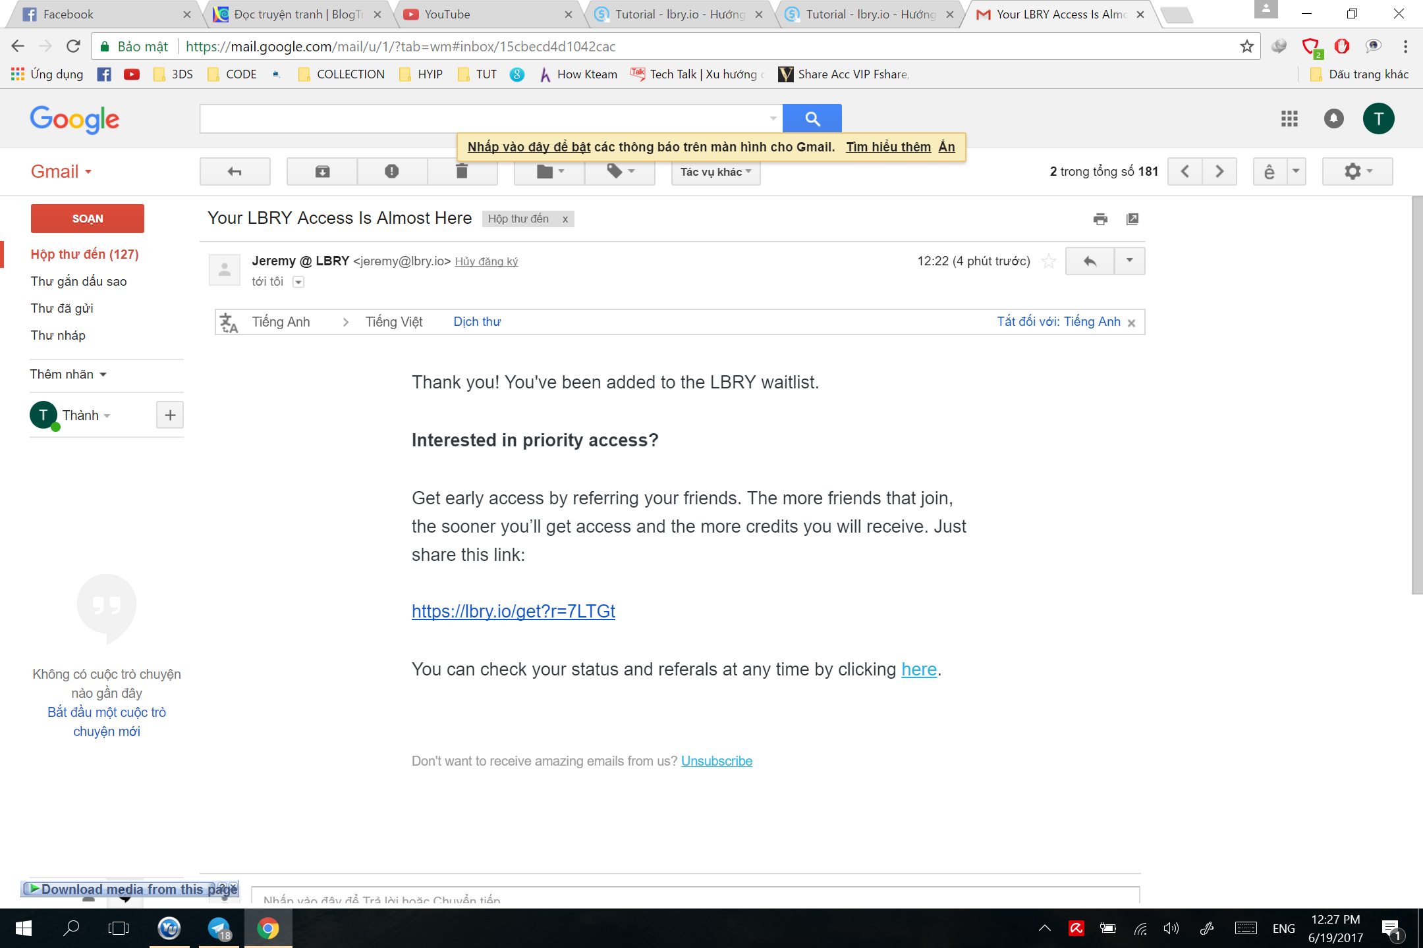This screenshot has height=948, width=1423.
Task: Click the Archive email icon
Action: click(x=322, y=172)
